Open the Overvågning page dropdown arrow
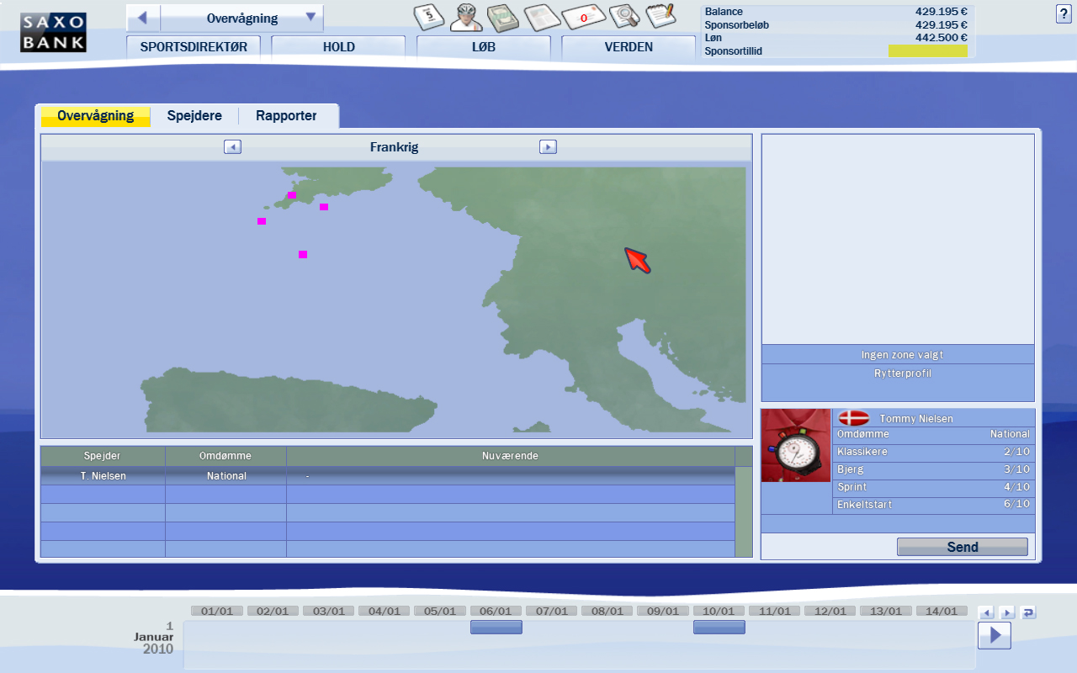The height and width of the screenshot is (673, 1077). 310,18
